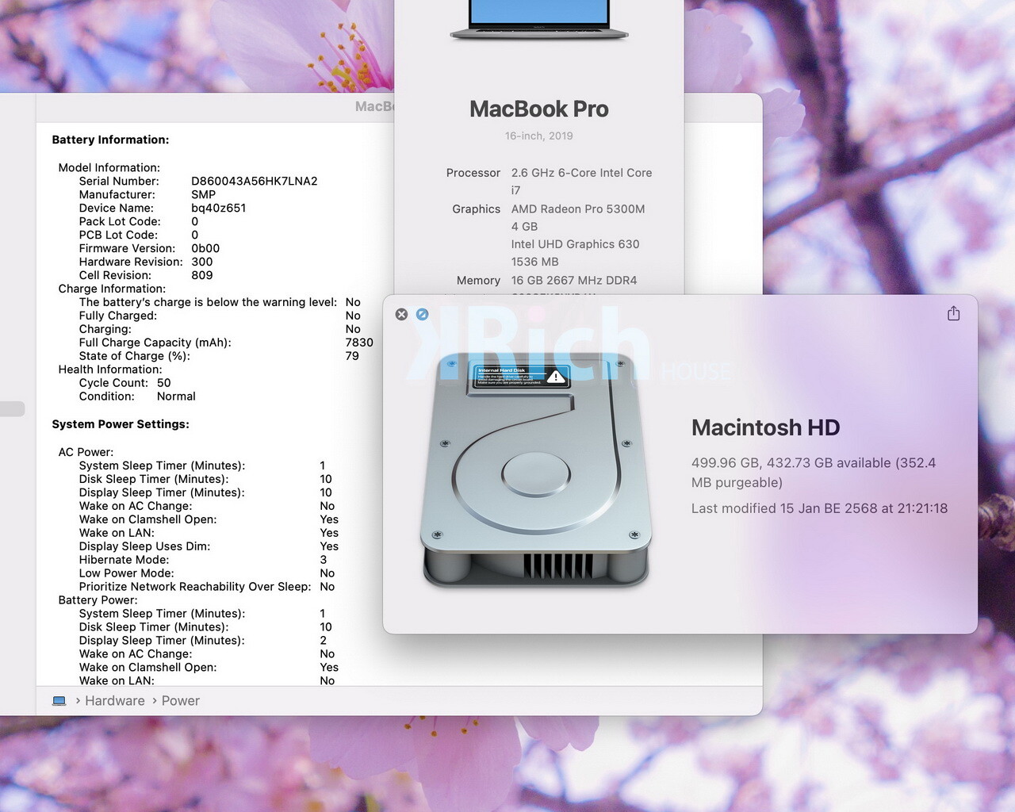Select Hardware in the path bar

(x=115, y=701)
